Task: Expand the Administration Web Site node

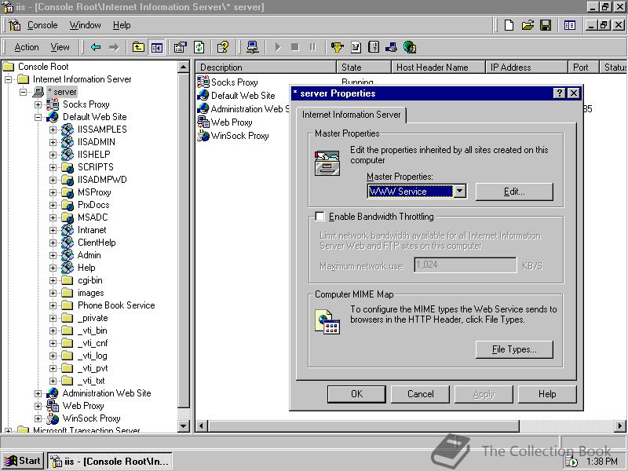Action: [x=38, y=394]
